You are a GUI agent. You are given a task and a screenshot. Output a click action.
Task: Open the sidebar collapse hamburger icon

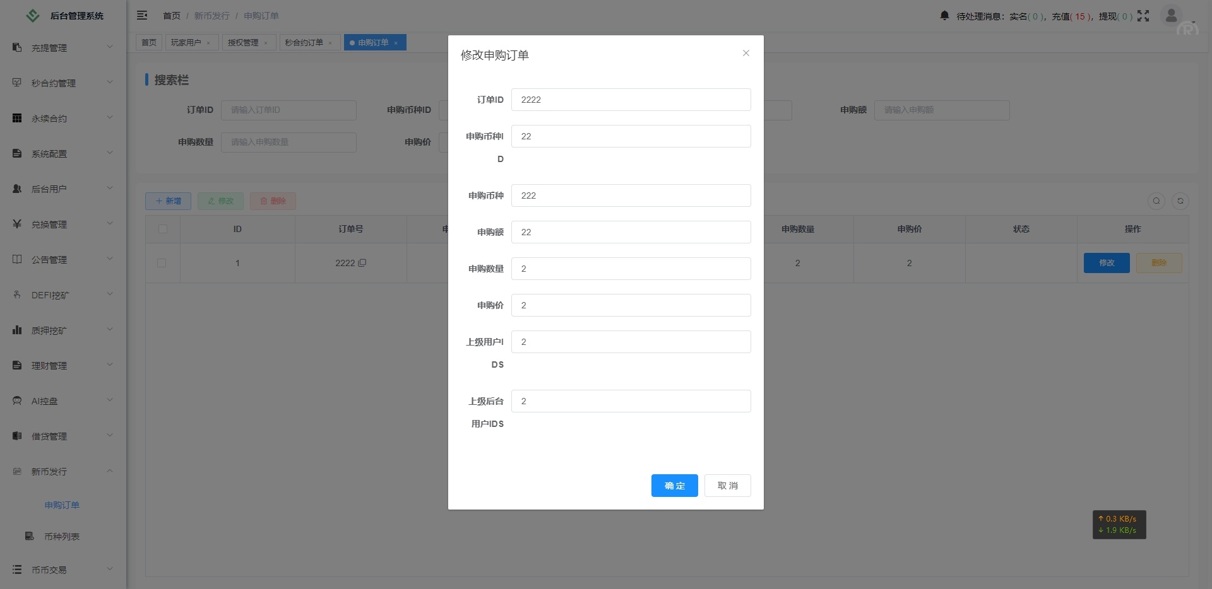tap(142, 15)
